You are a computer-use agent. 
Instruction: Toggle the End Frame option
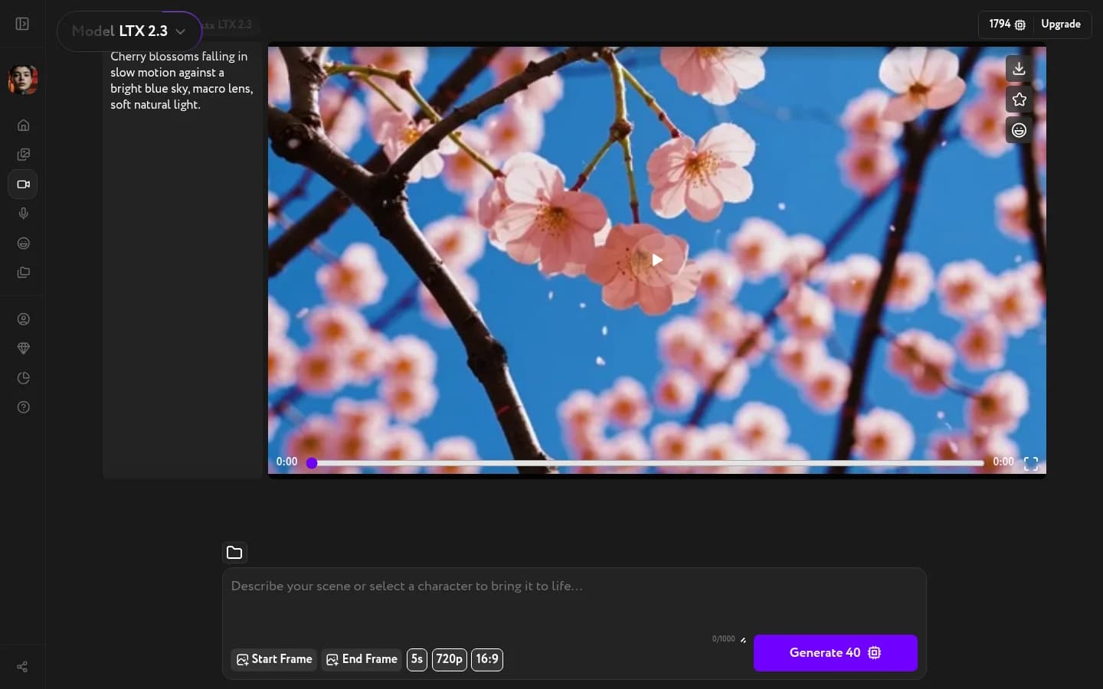coord(361,659)
